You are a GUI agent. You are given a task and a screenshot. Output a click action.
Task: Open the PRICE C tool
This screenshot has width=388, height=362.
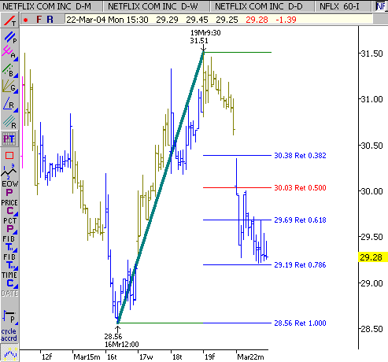tap(9, 207)
